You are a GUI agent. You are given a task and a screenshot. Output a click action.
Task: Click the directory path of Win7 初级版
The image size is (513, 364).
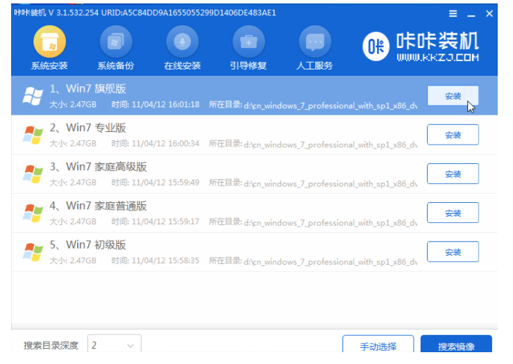330,262
